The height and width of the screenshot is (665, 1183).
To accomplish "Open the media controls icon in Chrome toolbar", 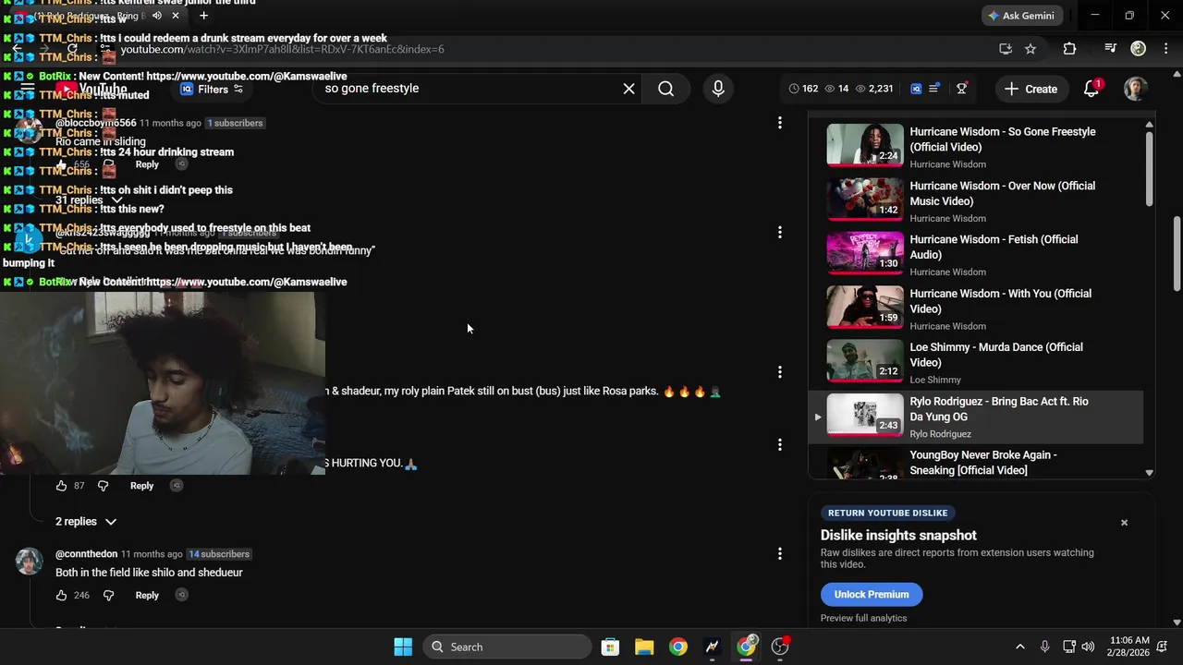I will [x=1111, y=49].
